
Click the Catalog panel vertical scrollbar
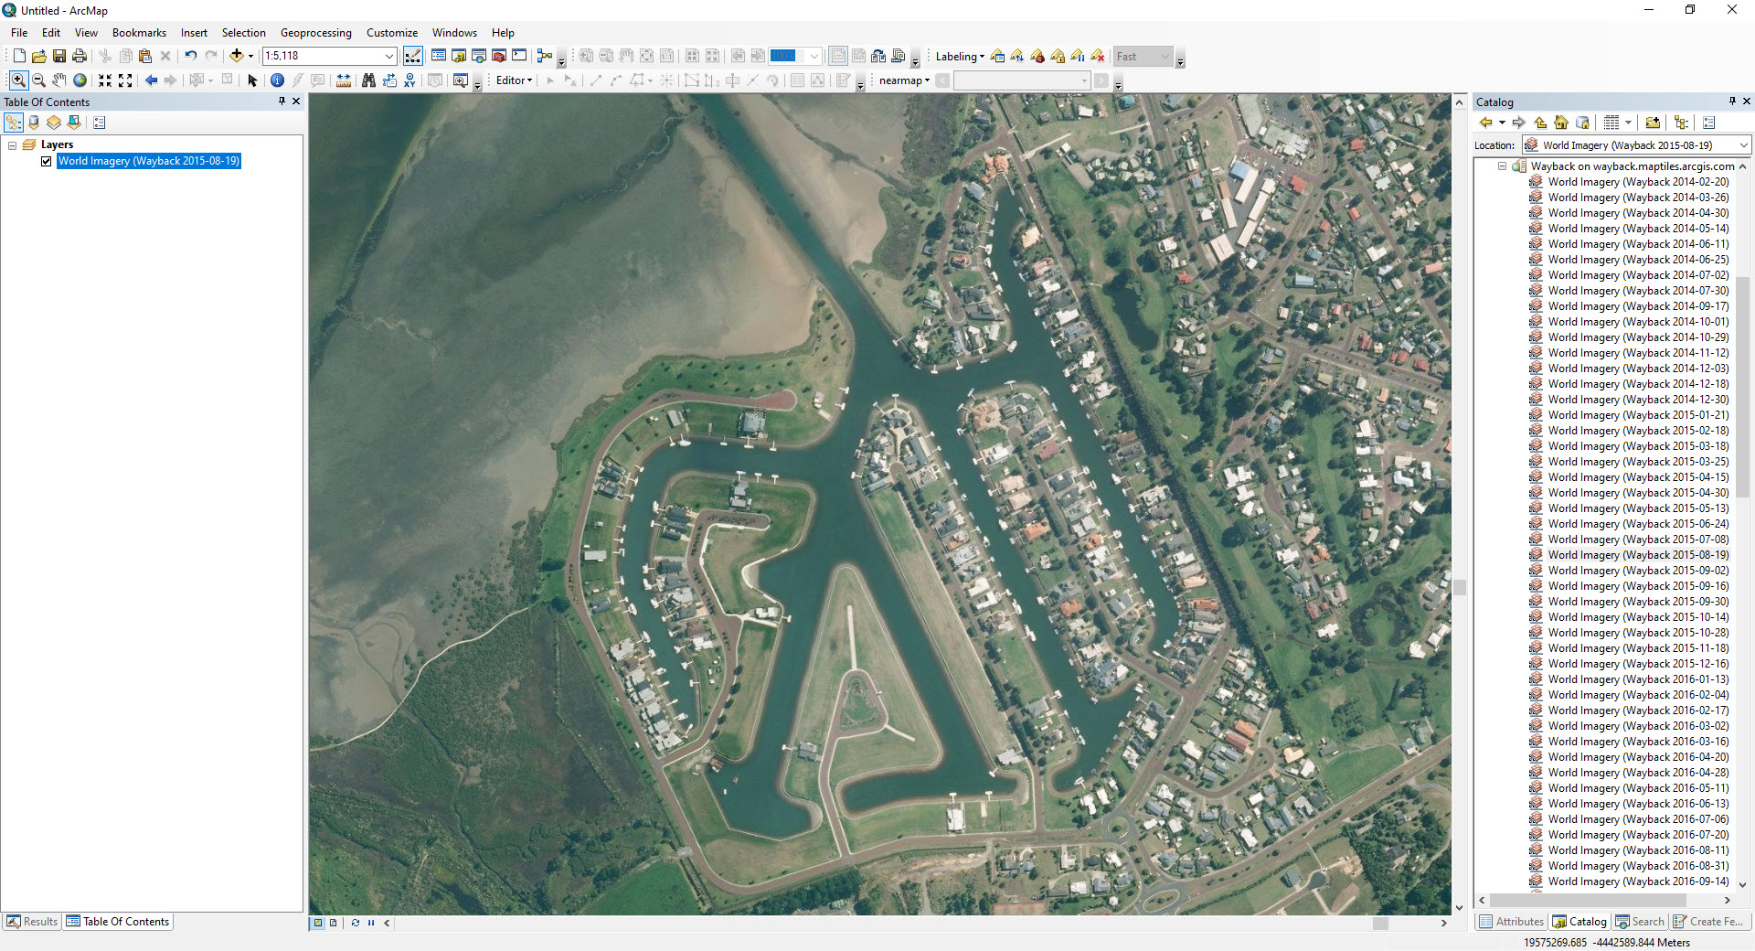tap(1742, 389)
